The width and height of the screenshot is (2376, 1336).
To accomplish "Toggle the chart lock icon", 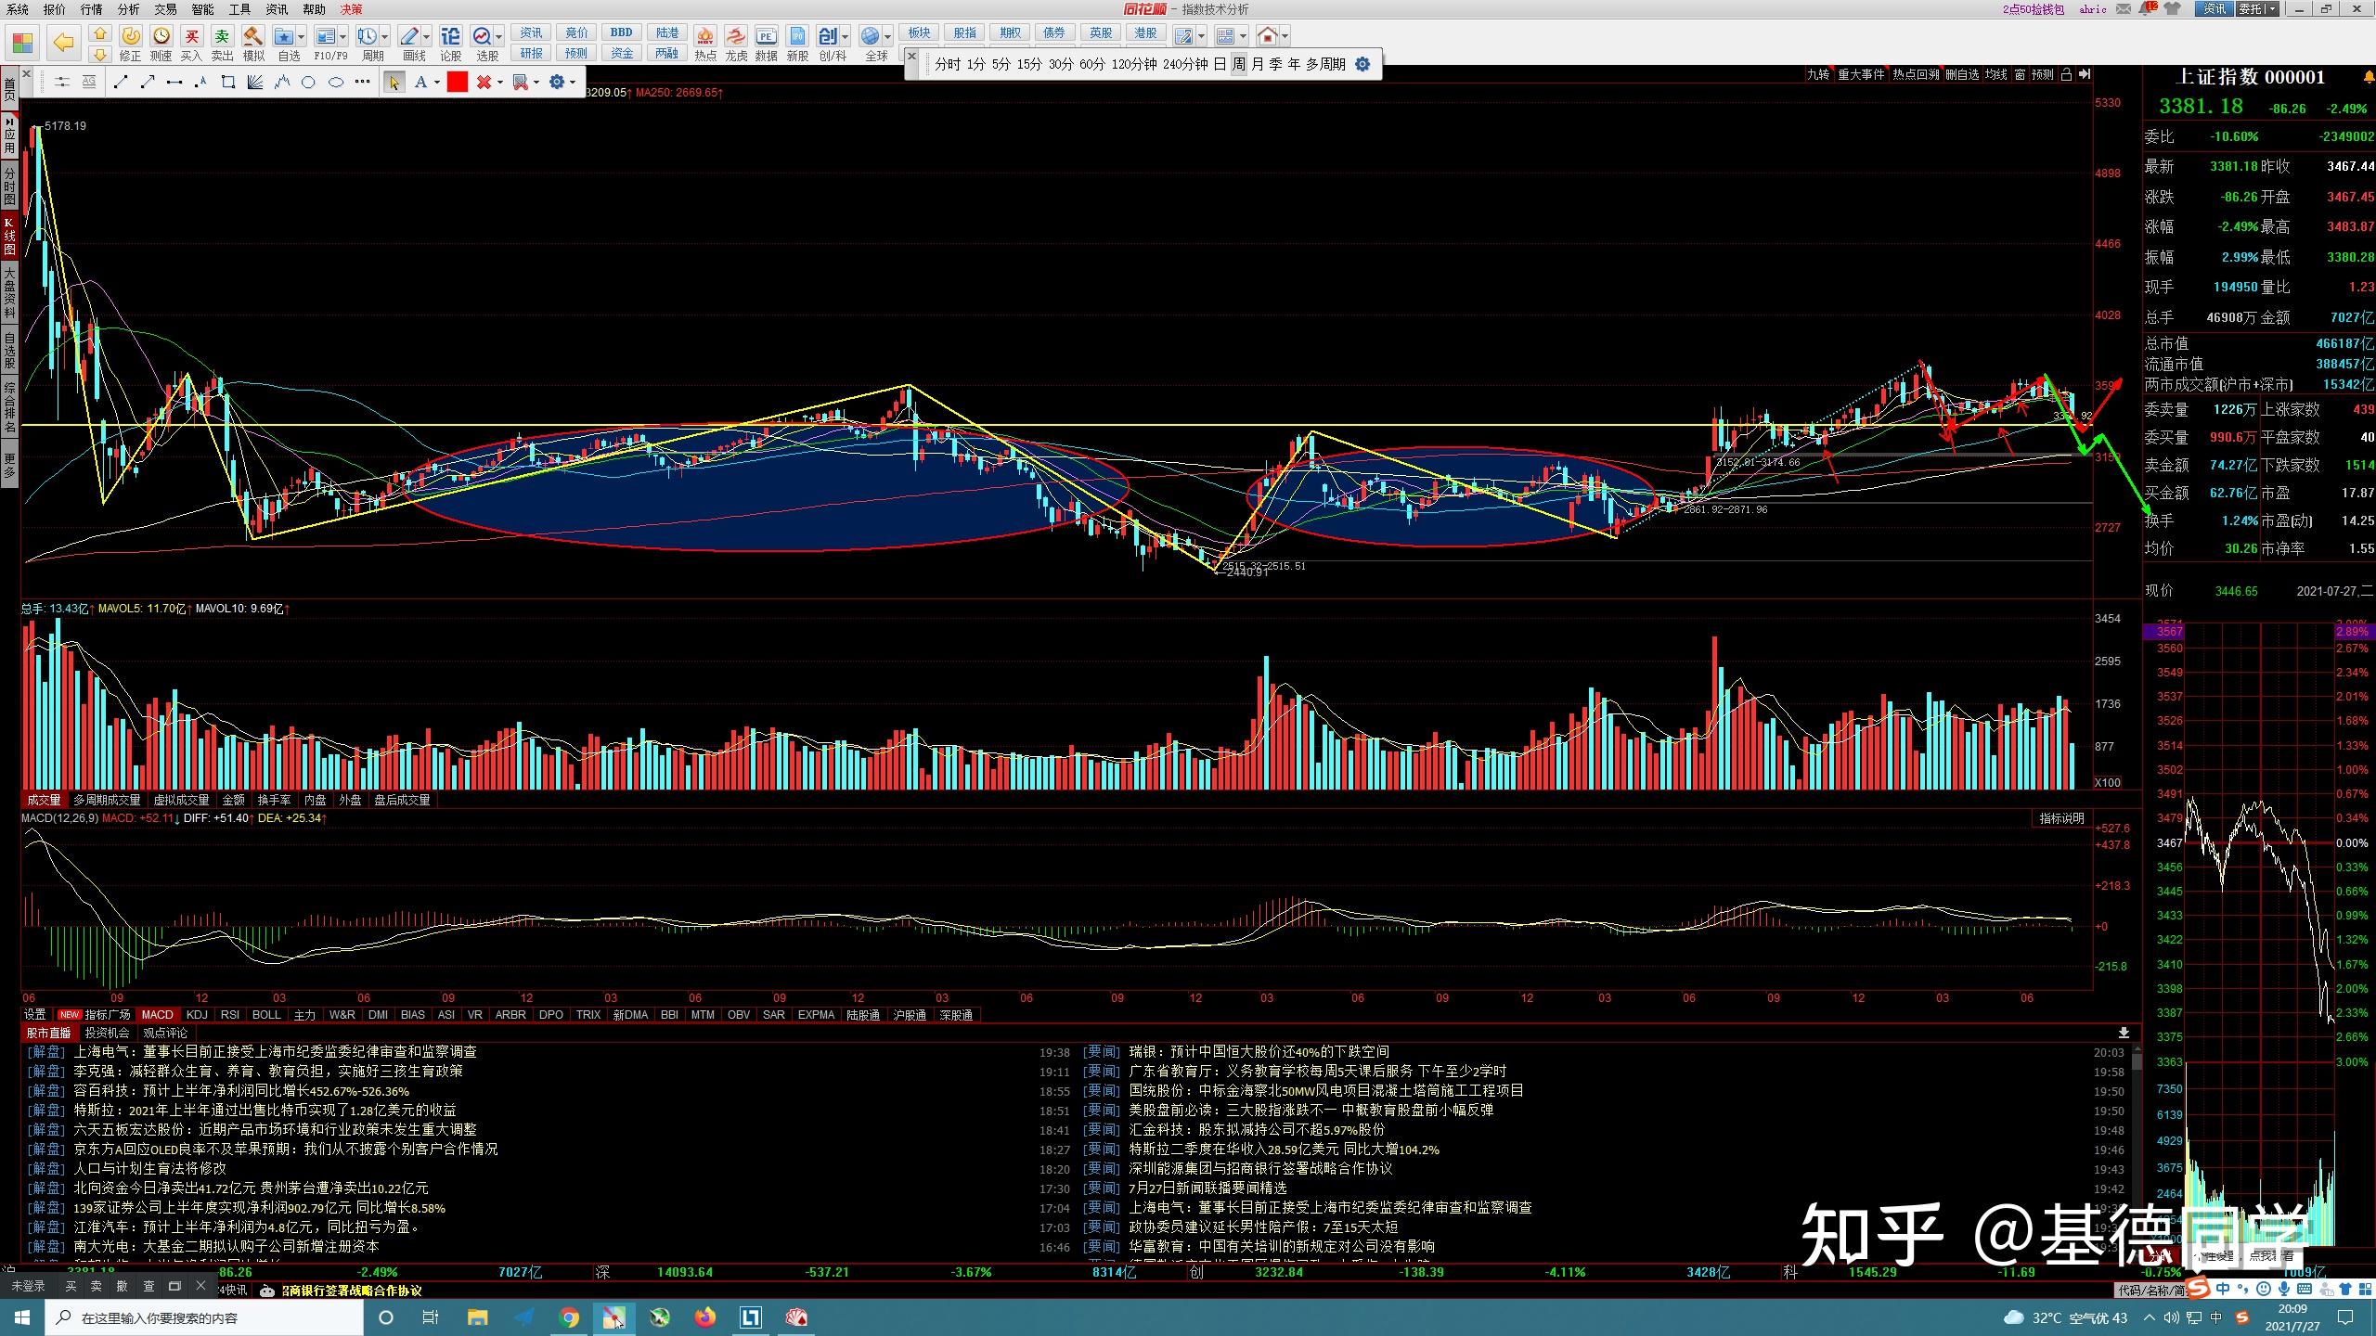I will pos(2066,74).
